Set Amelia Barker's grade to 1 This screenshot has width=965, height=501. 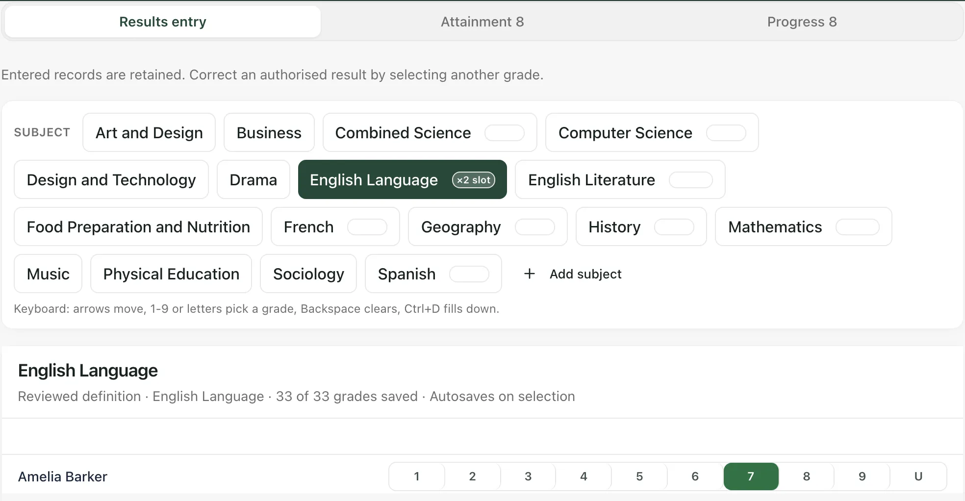click(417, 476)
